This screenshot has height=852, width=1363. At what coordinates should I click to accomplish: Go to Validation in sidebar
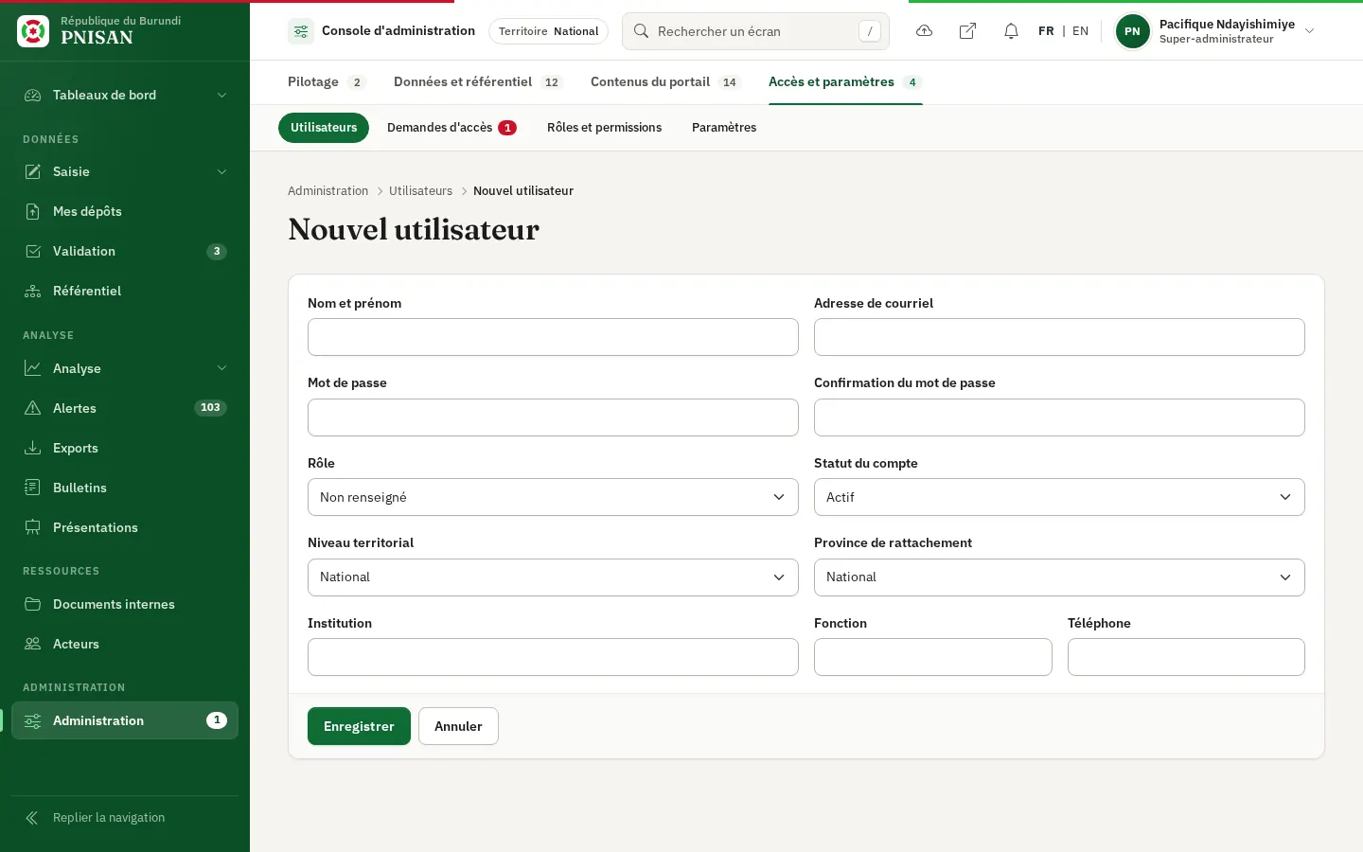click(125, 251)
